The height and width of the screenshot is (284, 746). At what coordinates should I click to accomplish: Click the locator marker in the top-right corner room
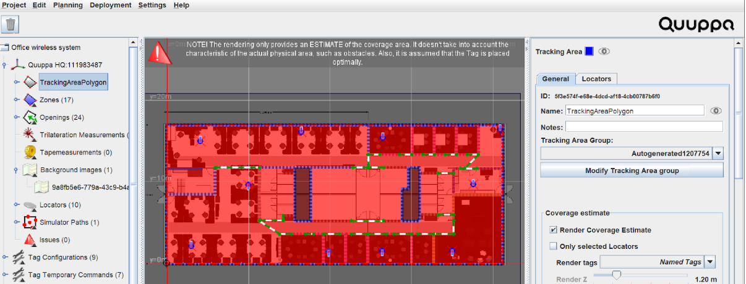(500, 128)
